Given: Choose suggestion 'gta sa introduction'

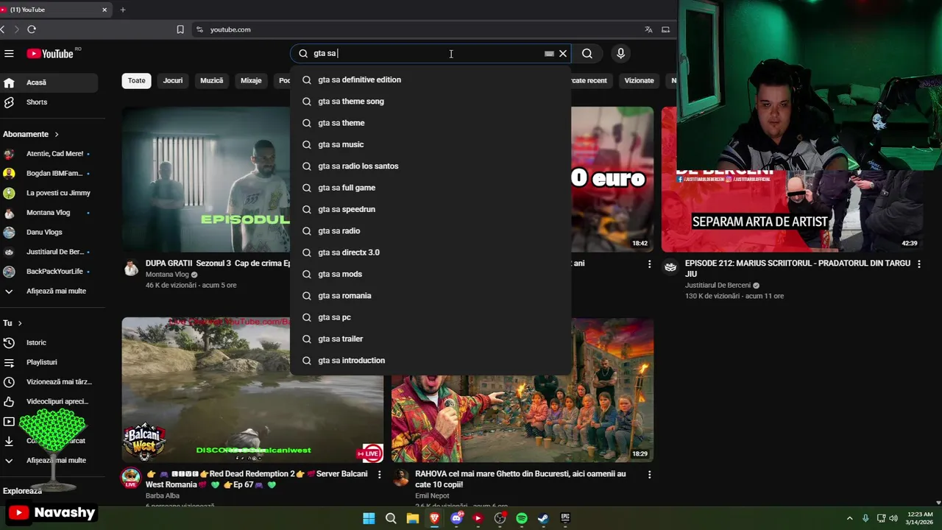Looking at the screenshot, I should click(431, 361).
